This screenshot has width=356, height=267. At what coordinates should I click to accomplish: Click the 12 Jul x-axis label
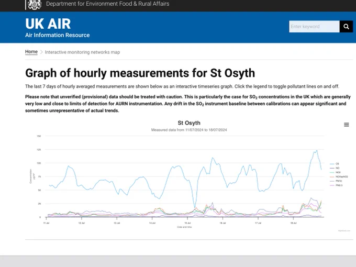[82, 223]
